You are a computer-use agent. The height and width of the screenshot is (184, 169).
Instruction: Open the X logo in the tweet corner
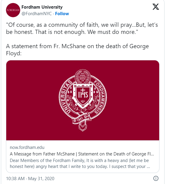pyautogui.click(x=156, y=7)
